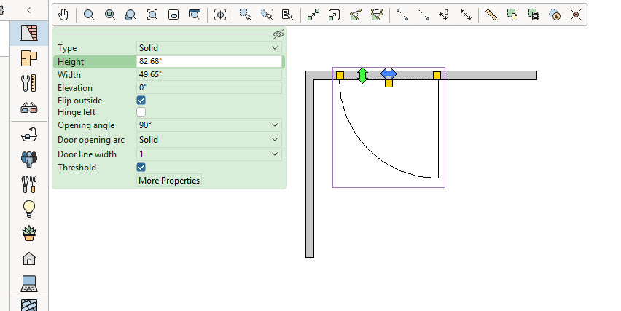Viewport: 621px width, 311px height.
Task: Select the yellow ruler measure tool
Action: click(x=491, y=15)
